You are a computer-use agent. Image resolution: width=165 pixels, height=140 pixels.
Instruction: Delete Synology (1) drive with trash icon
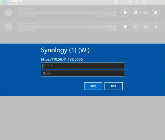point(156,27)
